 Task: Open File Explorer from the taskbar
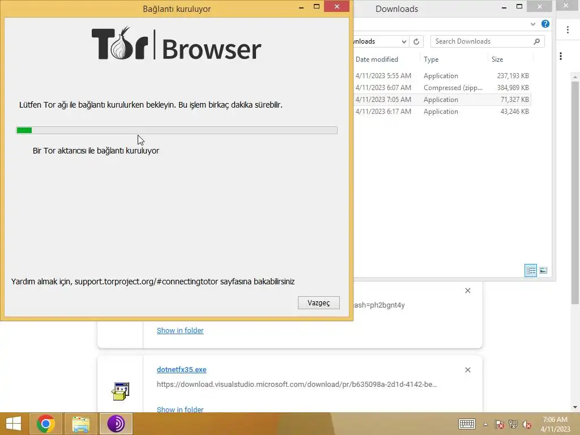coord(81,424)
